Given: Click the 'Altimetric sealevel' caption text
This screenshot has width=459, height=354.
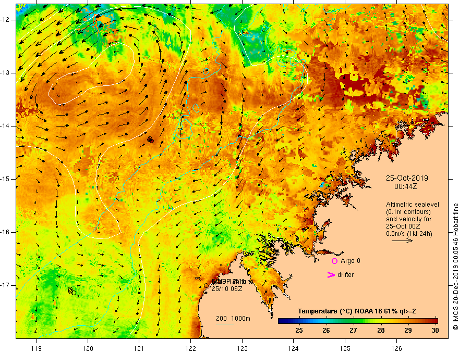Looking at the screenshot, I should 413,205.
